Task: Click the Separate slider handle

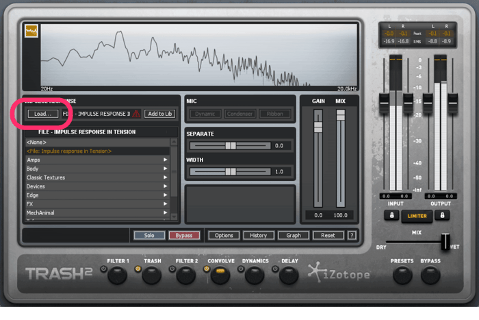Action: (231, 146)
